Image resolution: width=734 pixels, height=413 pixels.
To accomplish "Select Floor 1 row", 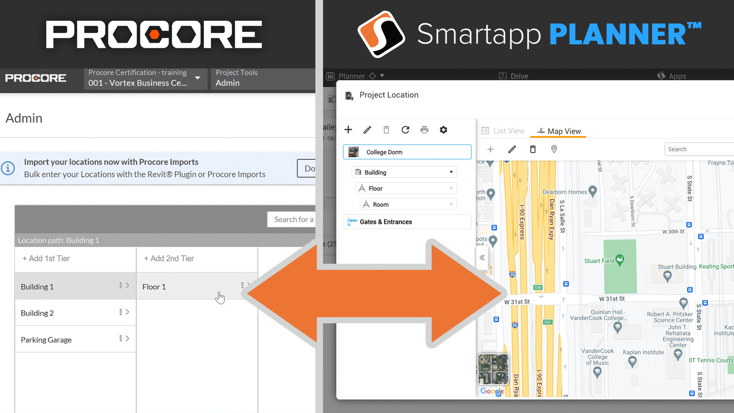I will point(197,286).
